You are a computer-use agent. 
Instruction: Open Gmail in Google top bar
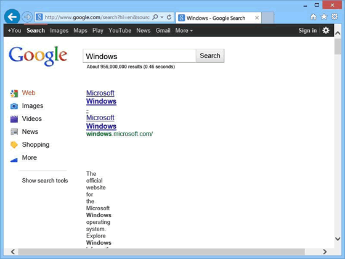[x=163, y=30]
